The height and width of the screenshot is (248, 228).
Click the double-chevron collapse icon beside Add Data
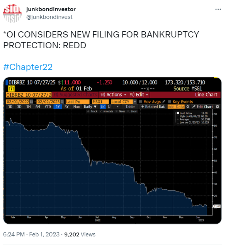point(188,107)
